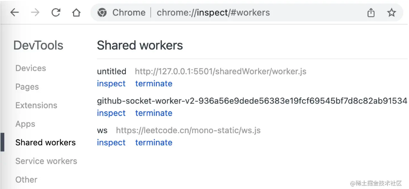The height and width of the screenshot is (189, 409).
Task: Switch to Service workers section
Action: coord(46,161)
